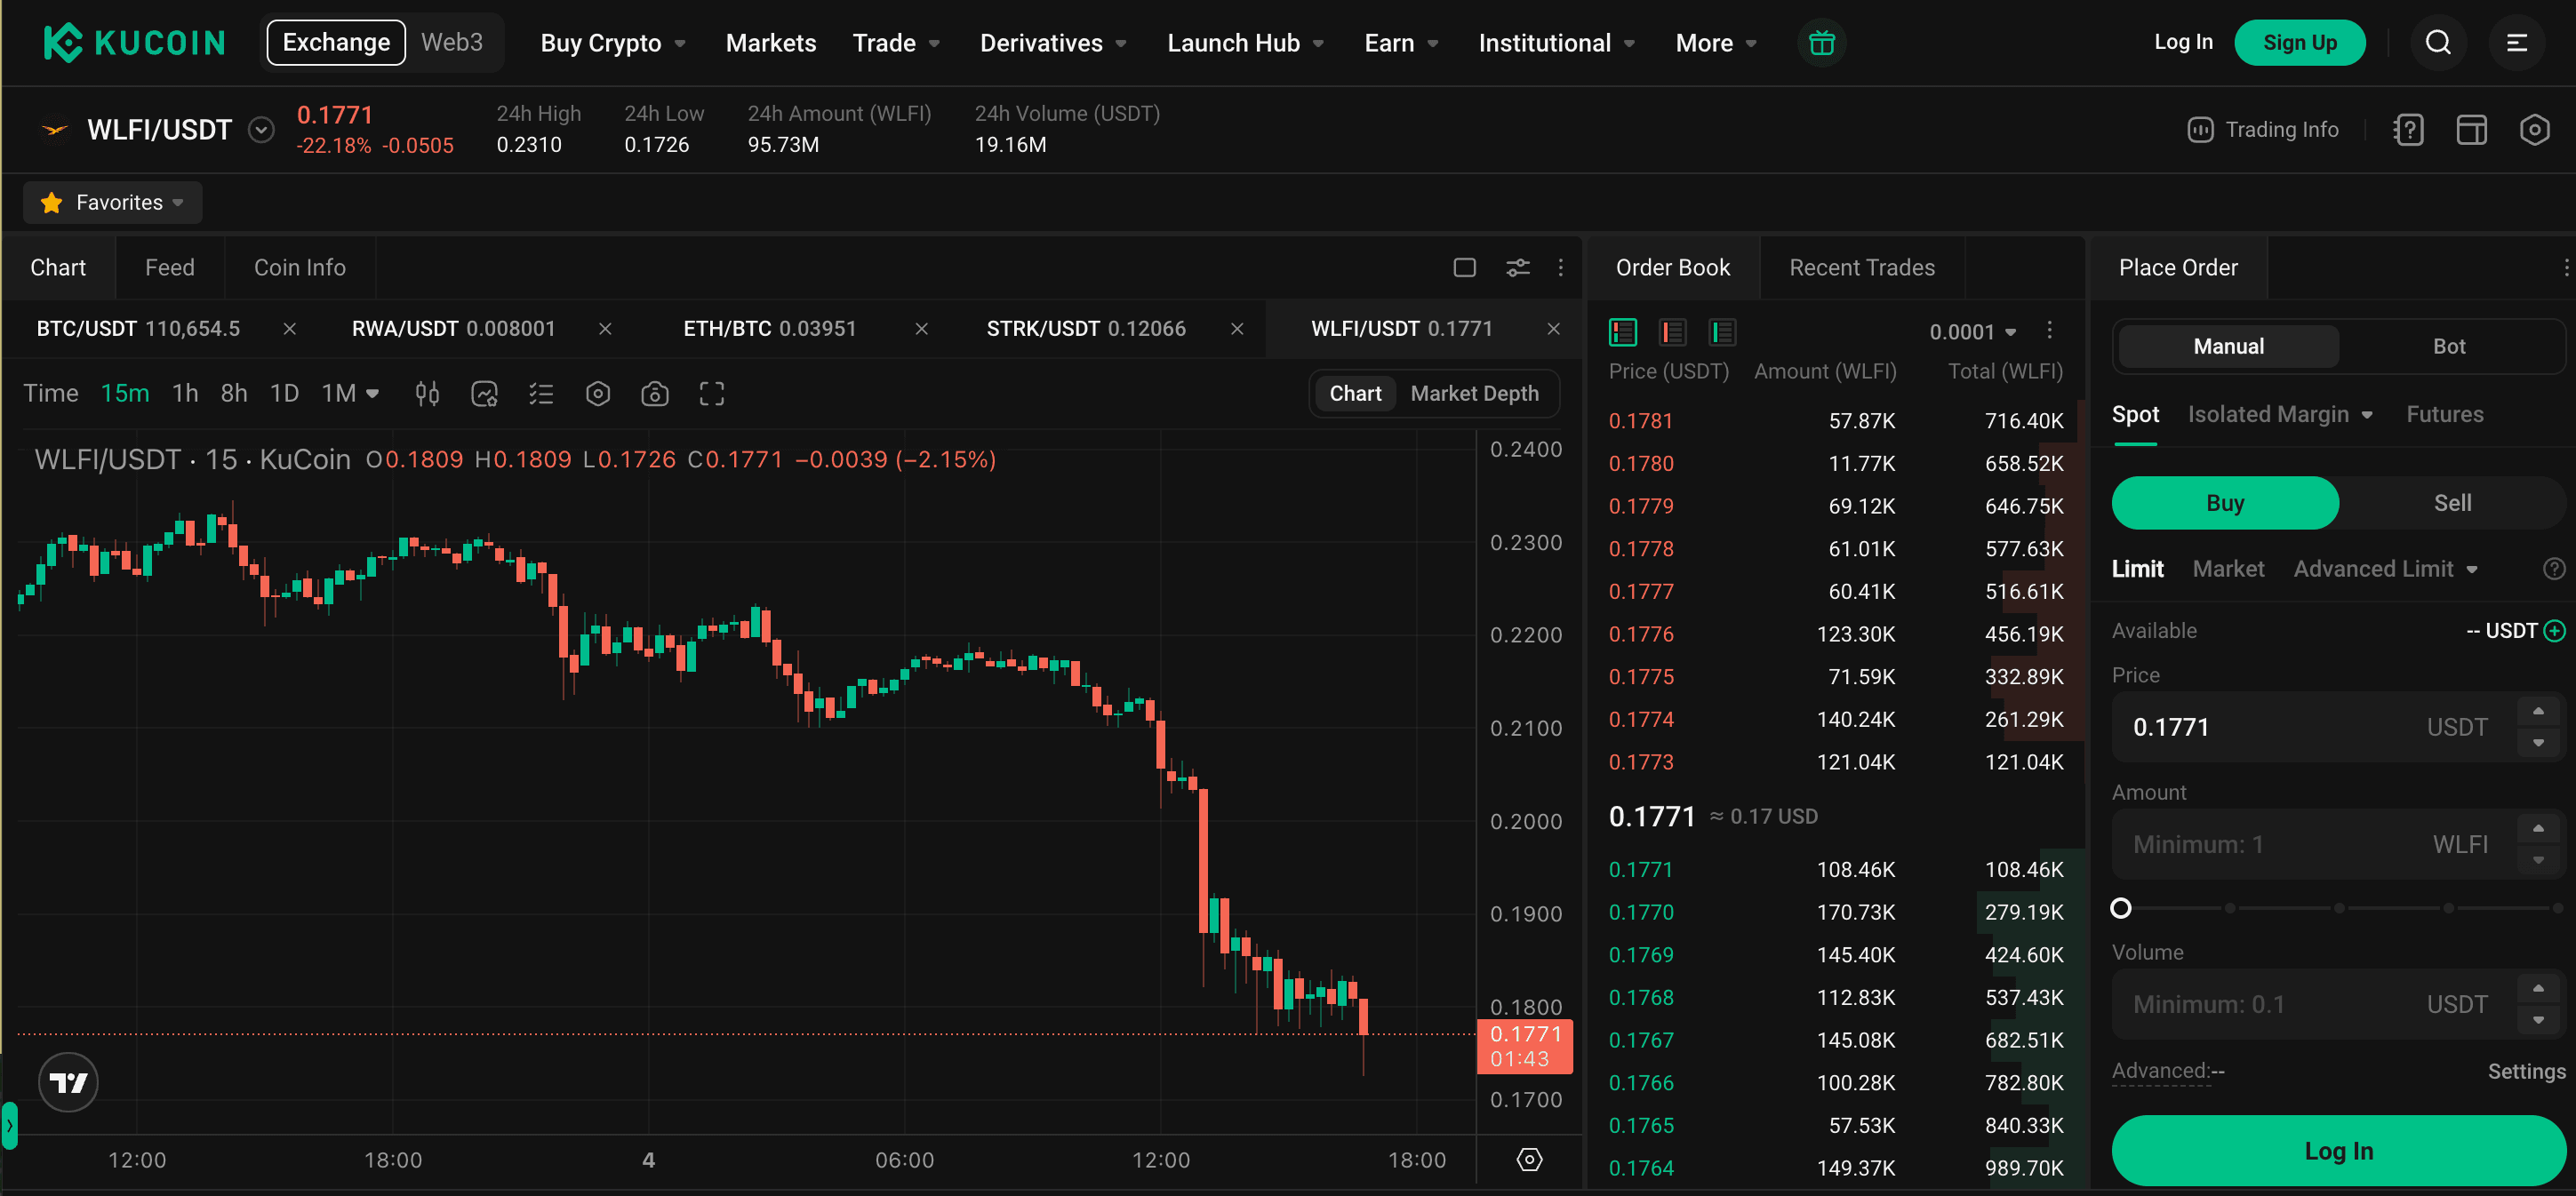Switch to Bot trading mode
Viewport: 2576px width, 1196px height.
pos(2448,346)
